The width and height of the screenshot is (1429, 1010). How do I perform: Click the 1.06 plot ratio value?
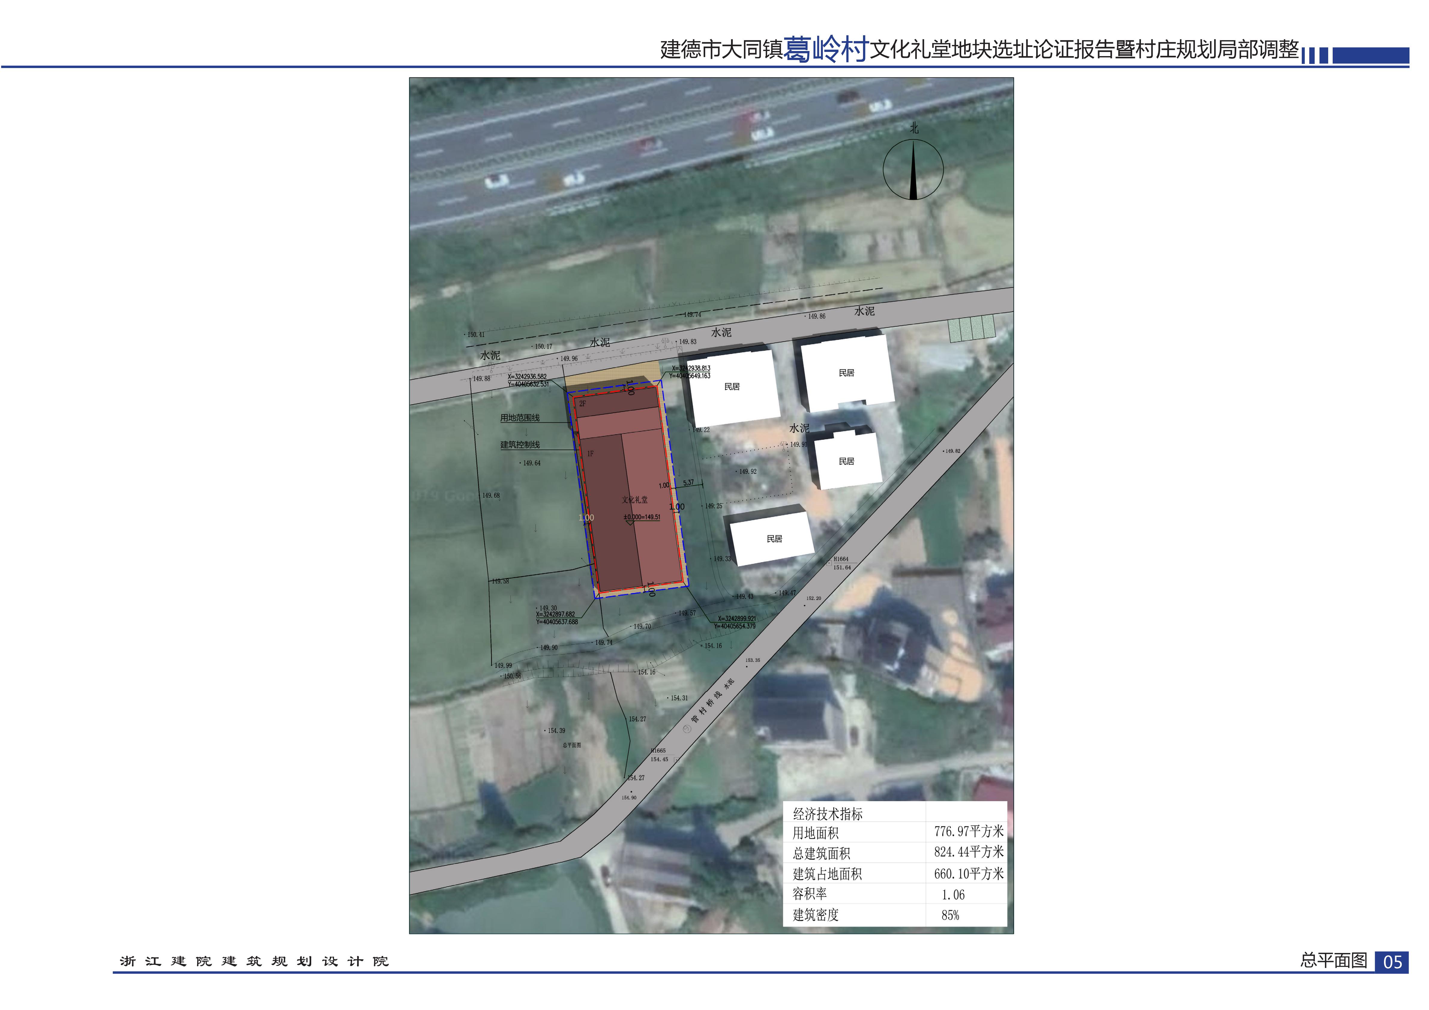click(953, 895)
